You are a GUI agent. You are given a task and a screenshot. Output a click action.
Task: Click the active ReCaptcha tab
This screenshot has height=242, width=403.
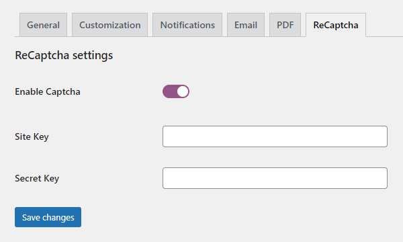[x=336, y=25]
